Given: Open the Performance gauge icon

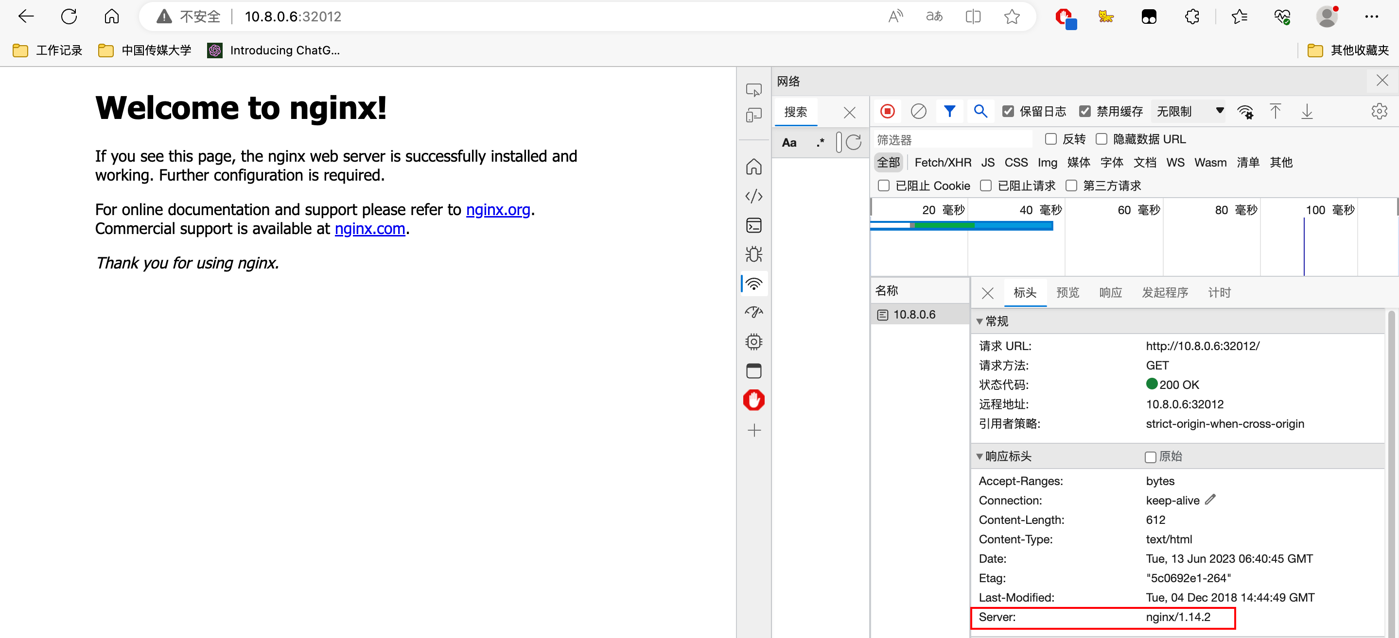Looking at the screenshot, I should [754, 312].
